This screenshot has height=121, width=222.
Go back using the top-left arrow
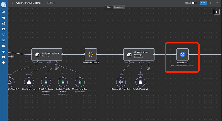(x=12, y=3)
